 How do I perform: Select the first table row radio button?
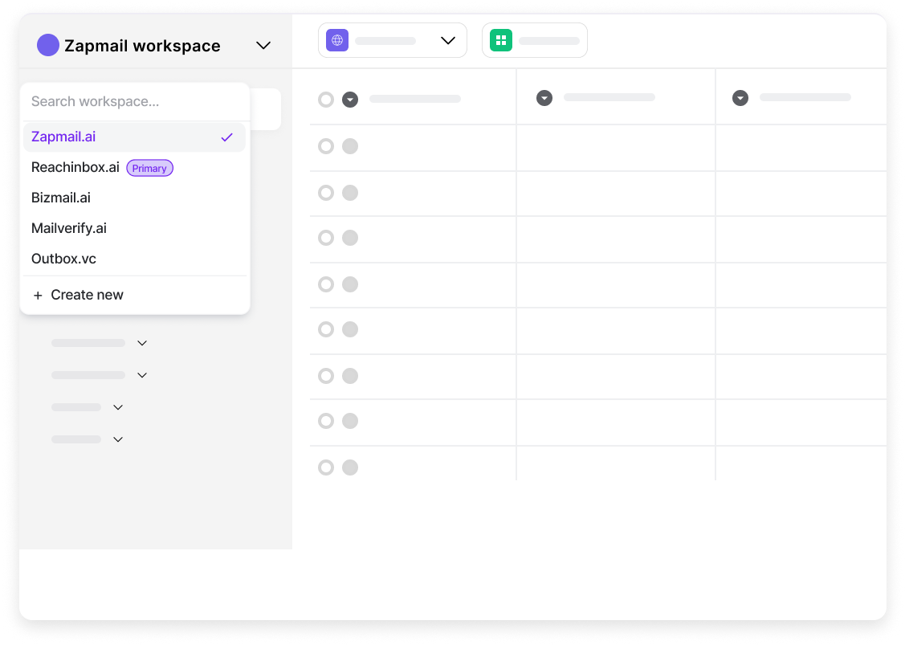[x=326, y=146]
